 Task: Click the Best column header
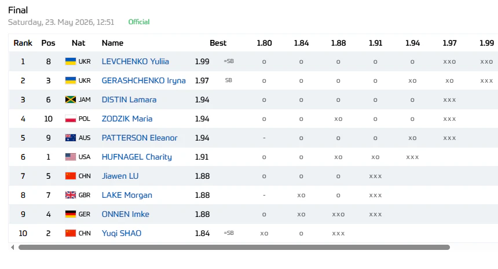218,43
